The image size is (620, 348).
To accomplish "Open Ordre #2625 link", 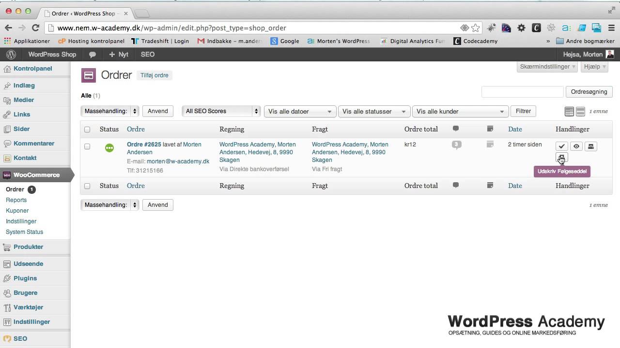I will tap(144, 145).
